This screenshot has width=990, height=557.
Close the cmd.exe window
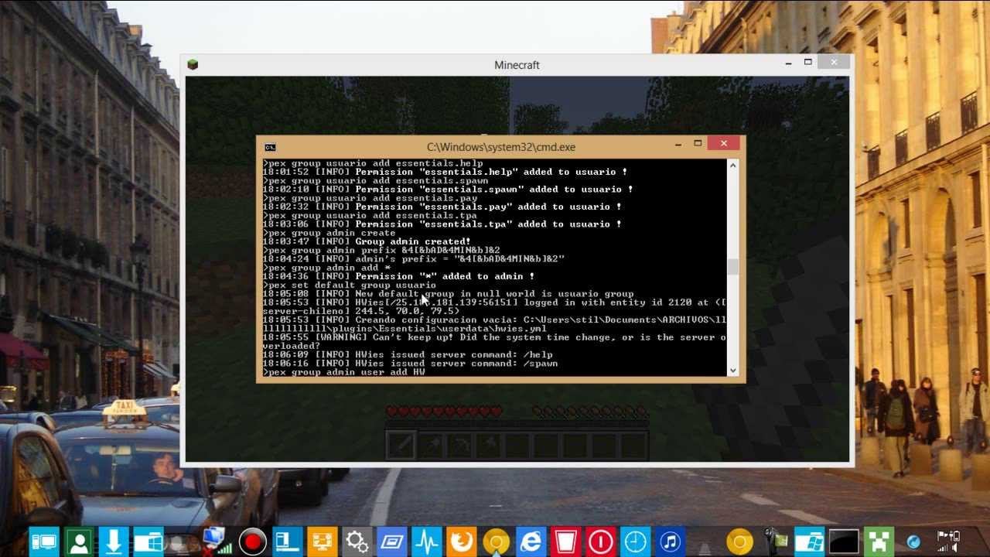tap(724, 144)
